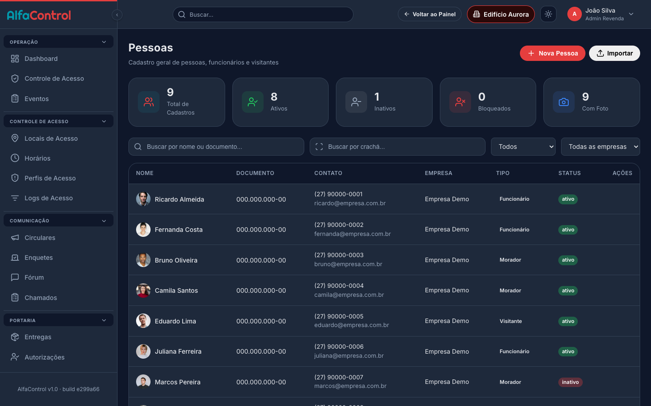Screen dimensions: 651x406
Task: Click the AlfaControl logo
Action: click(x=39, y=15)
